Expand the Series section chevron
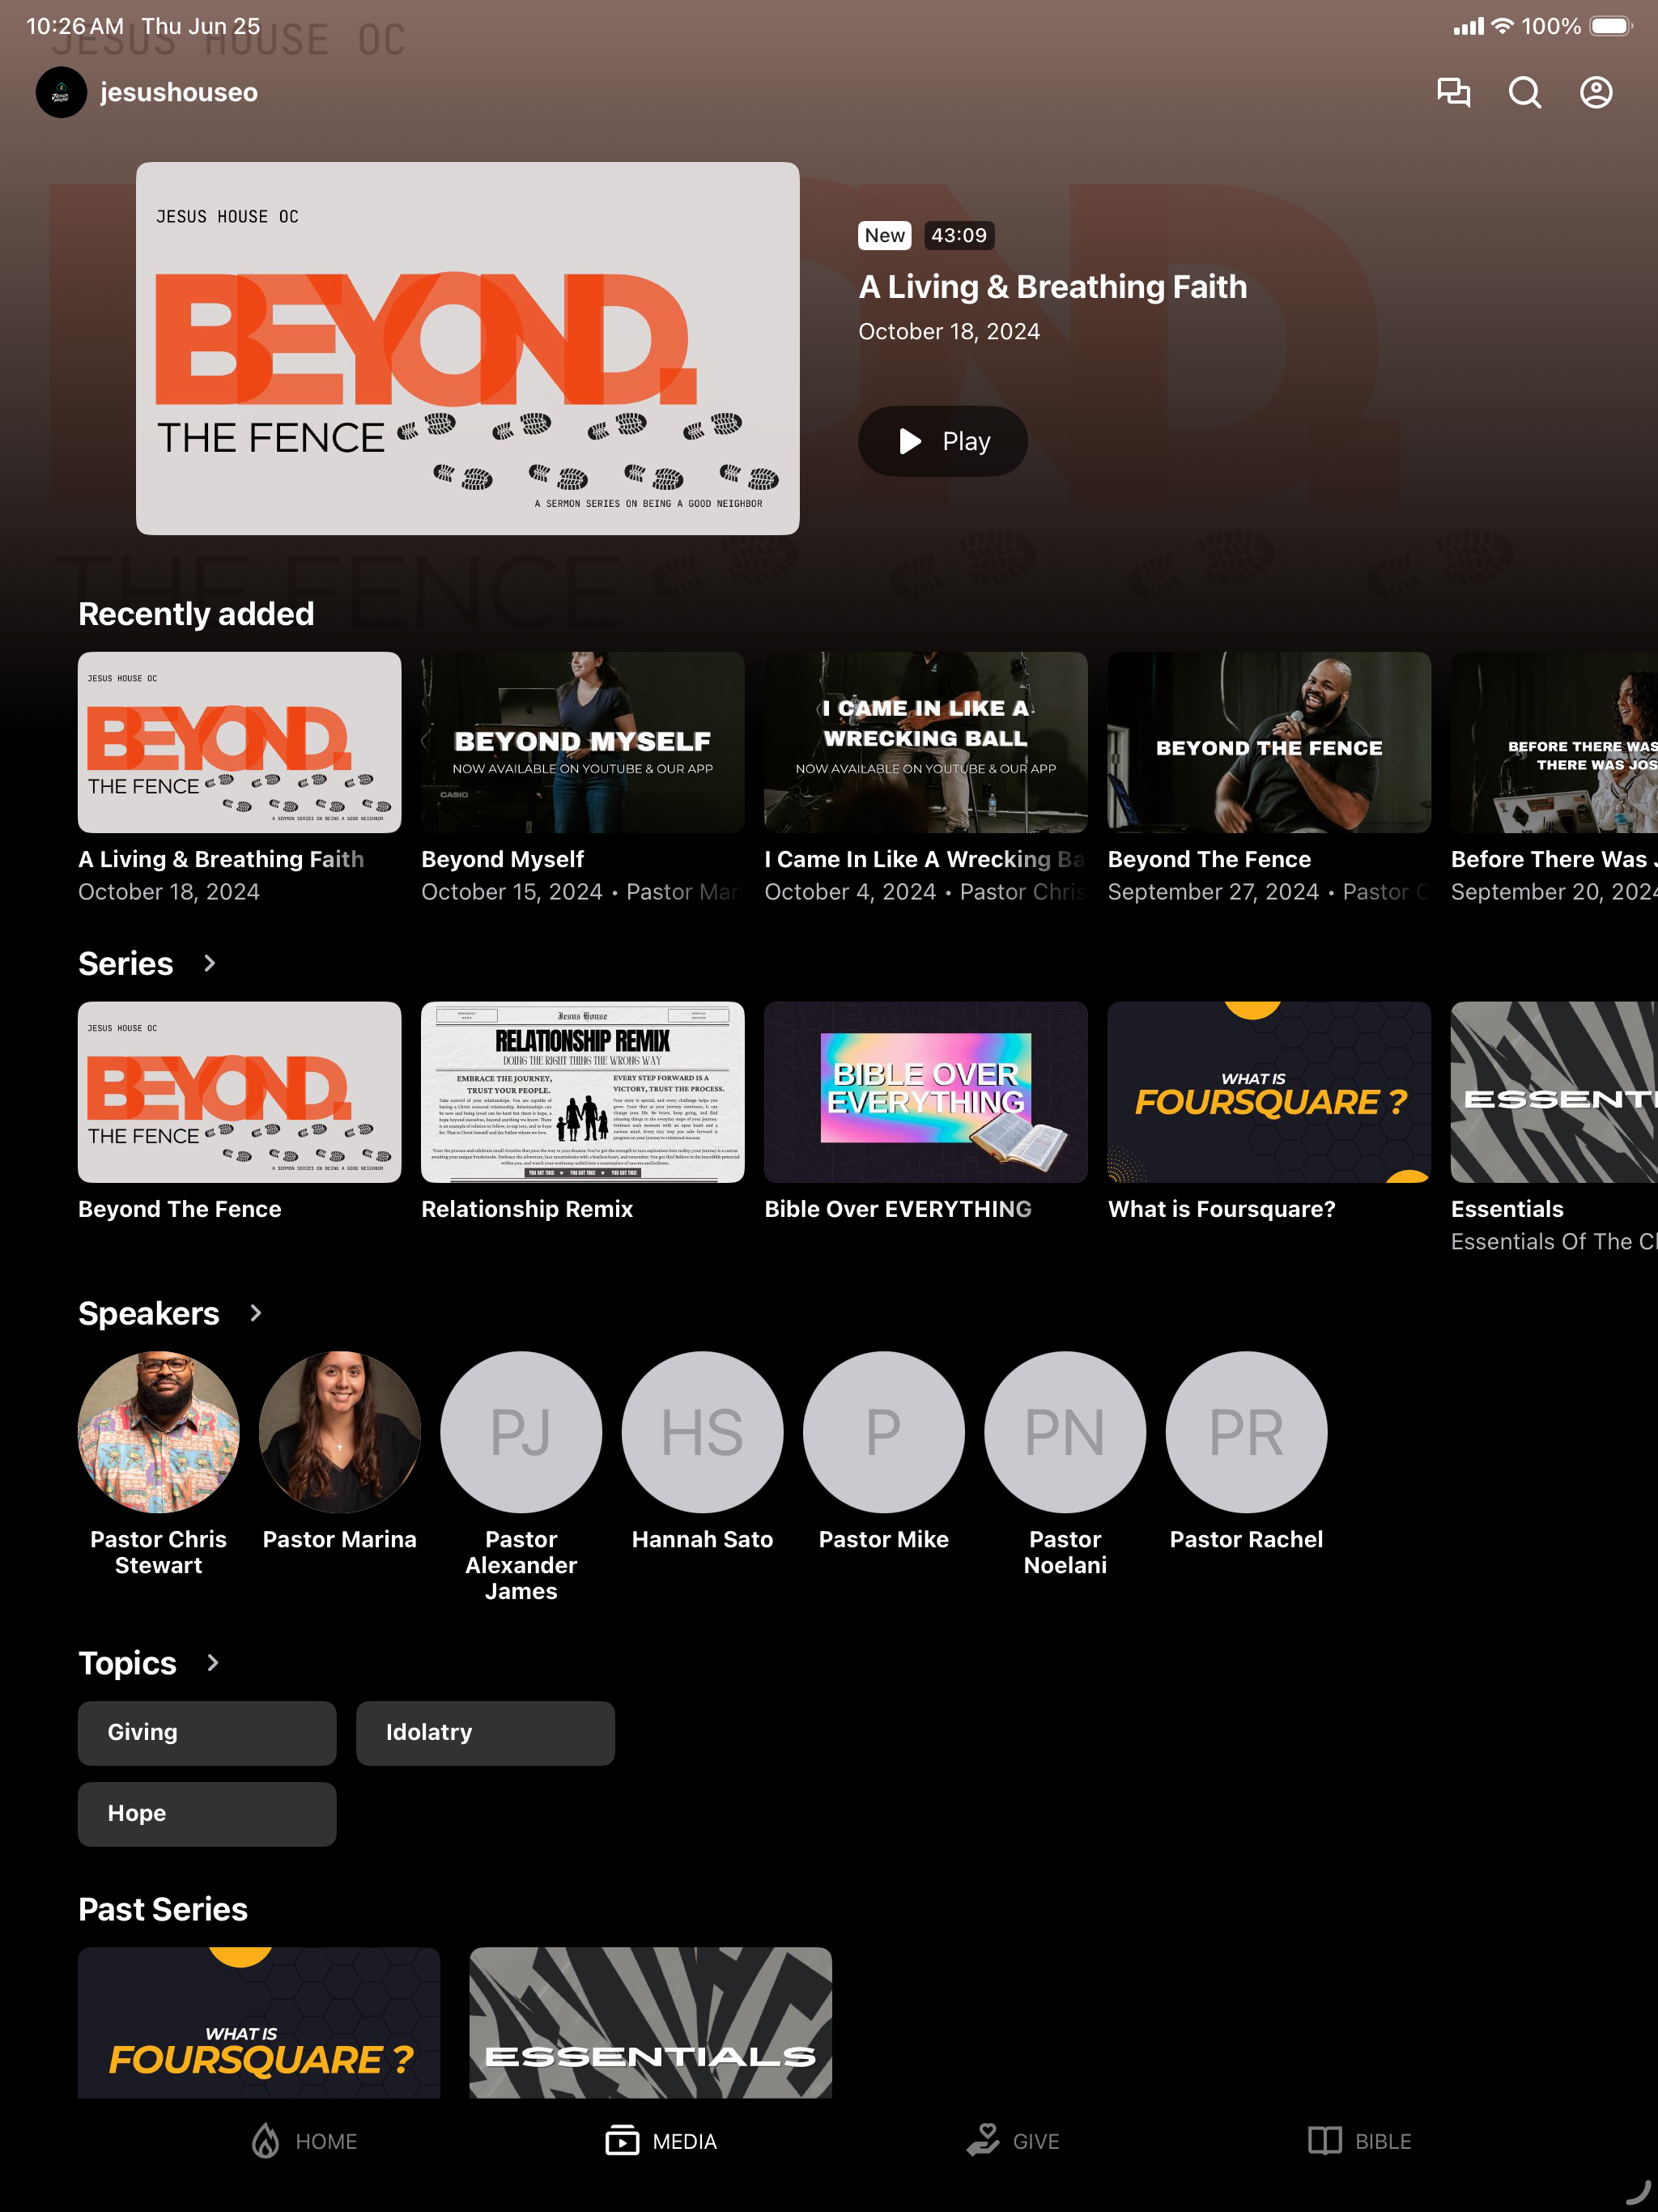This screenshot has width=1658, height=2212. pyautogui.click(x=209, y=963)
